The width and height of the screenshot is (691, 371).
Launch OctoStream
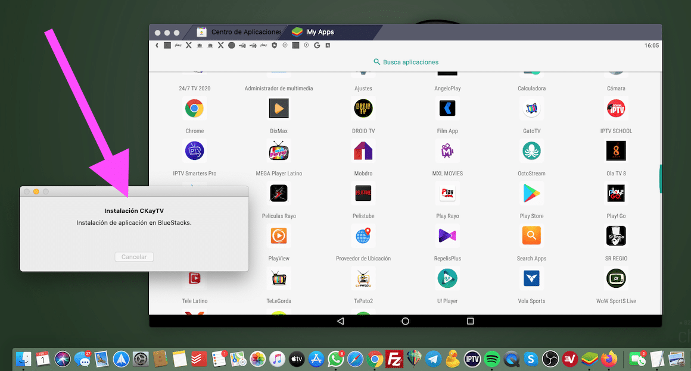pos(531,151)
